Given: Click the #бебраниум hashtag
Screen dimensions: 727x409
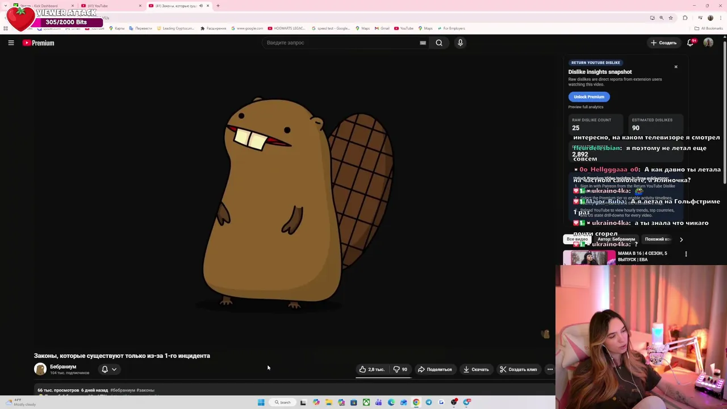Looking at the screenshot, I should (123, 390).
